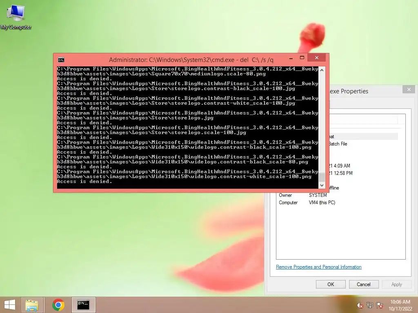Minimize the cmd.exe window
Viewport: 418px width, 313px height.
[291, 58]
